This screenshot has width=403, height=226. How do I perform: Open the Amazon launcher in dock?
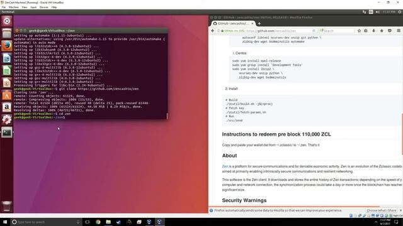(7, 107)
